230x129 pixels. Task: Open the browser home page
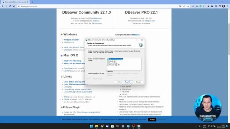(14, 6)
